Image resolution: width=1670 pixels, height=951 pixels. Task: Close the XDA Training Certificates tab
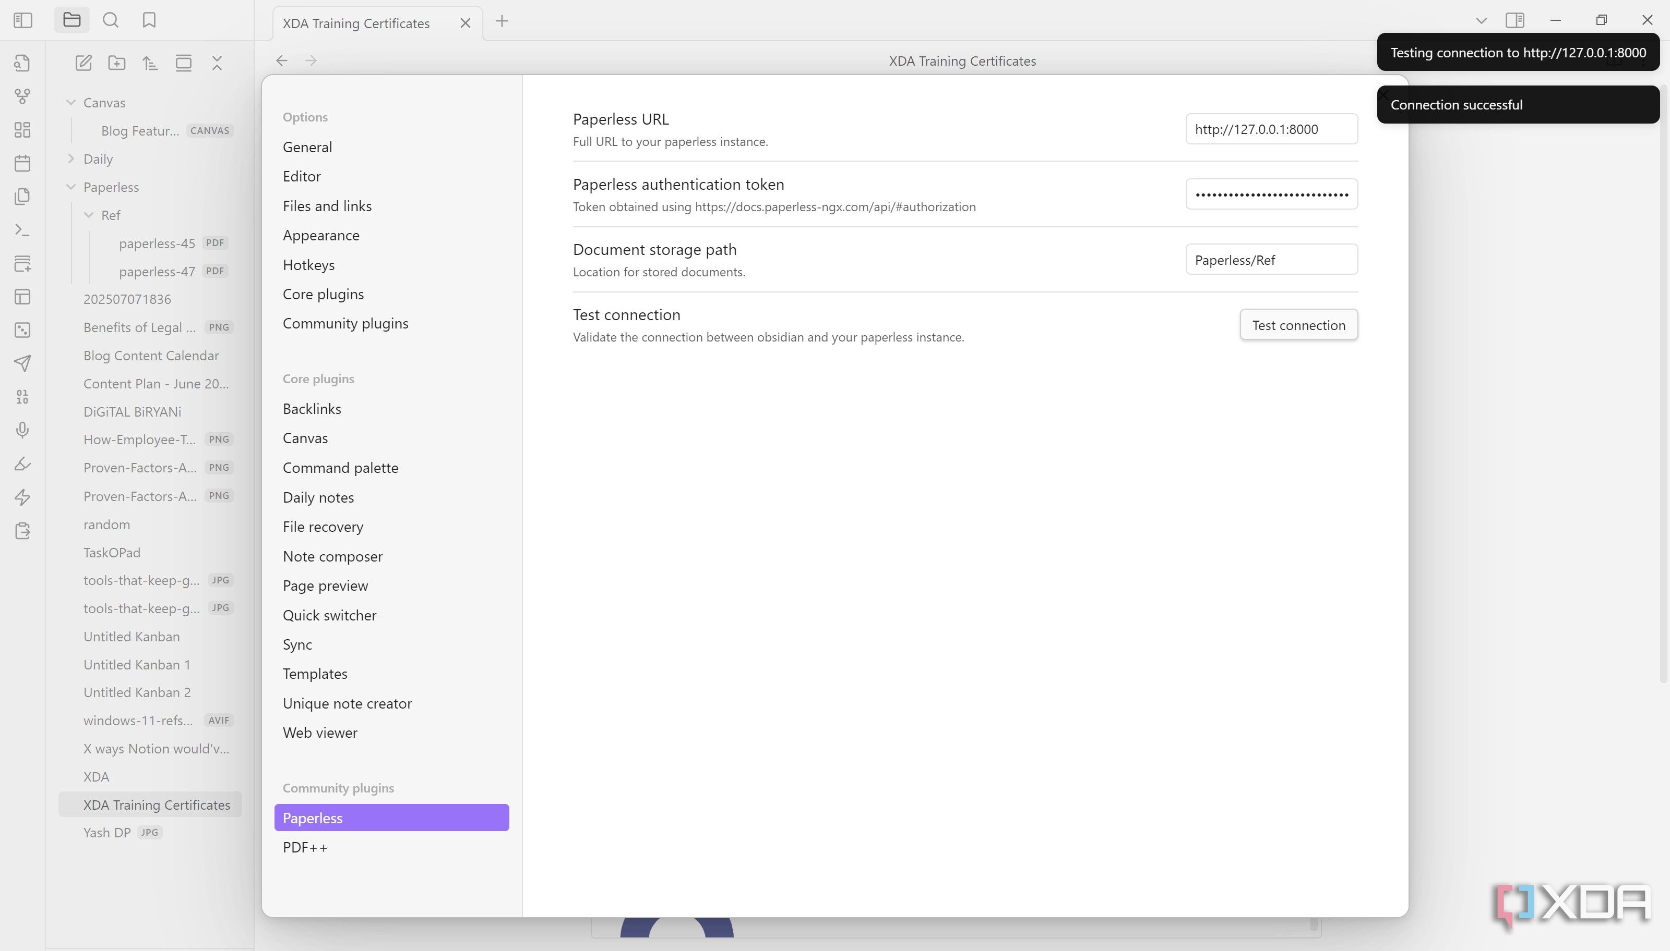[x=466, y=23]
